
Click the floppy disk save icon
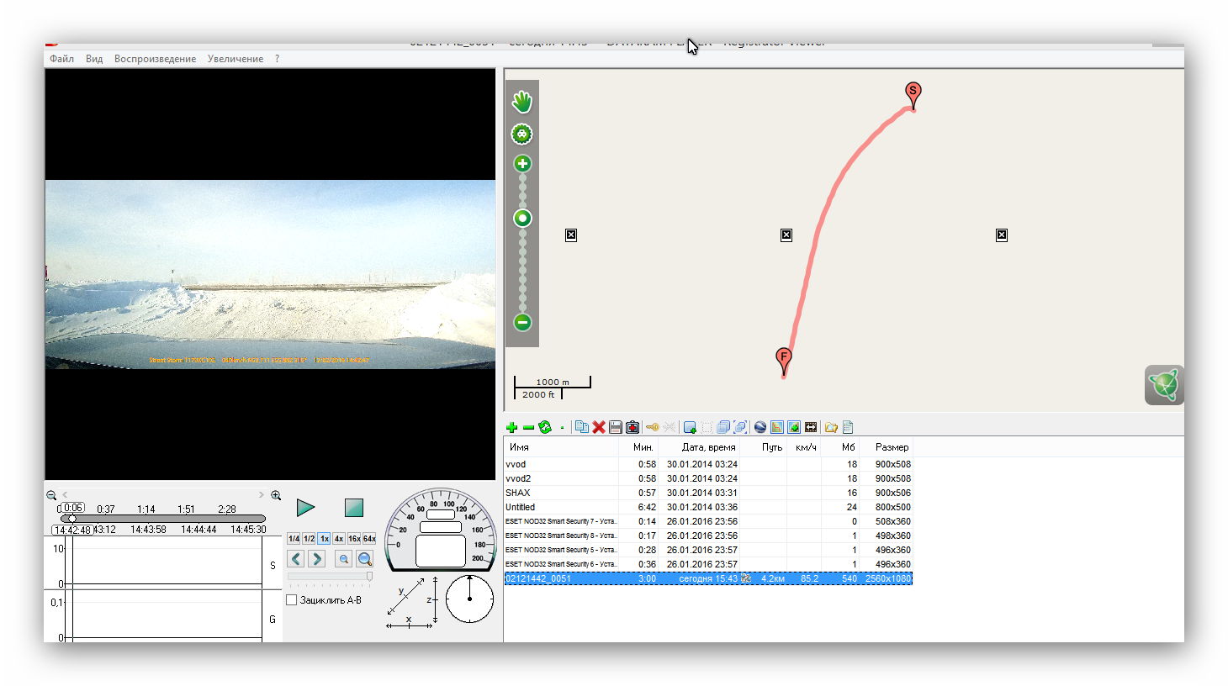[616, 427]
